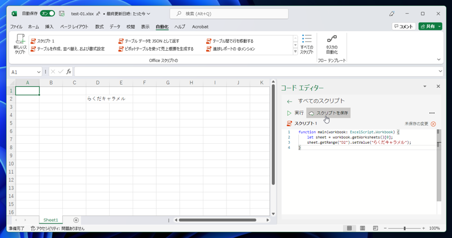Select 進捗レポートの @メンション script
The height and width of the screenshot is (238, 452).
[x=231, y=49]
